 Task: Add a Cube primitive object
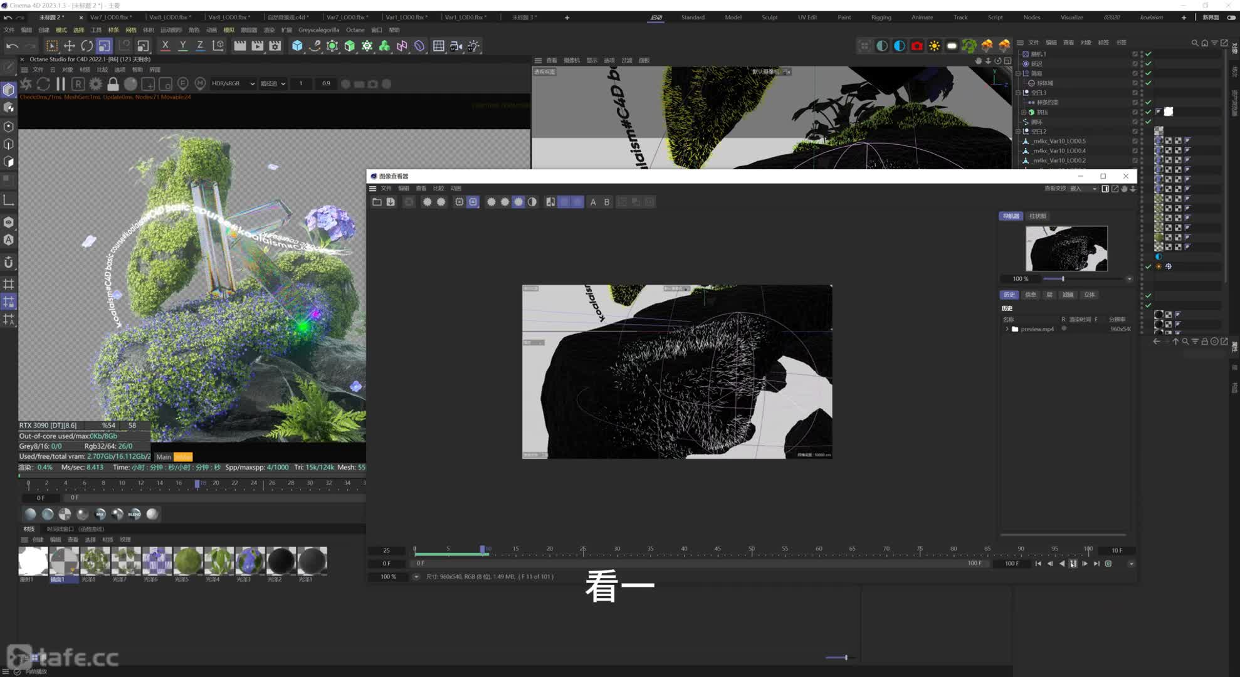coord(297,46)
